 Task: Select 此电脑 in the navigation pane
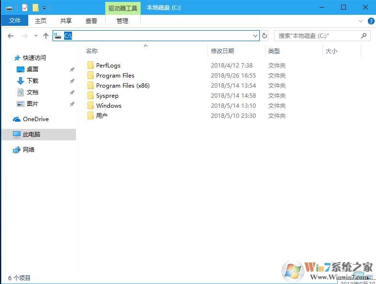pyautogui.click(x=32, y=135)
